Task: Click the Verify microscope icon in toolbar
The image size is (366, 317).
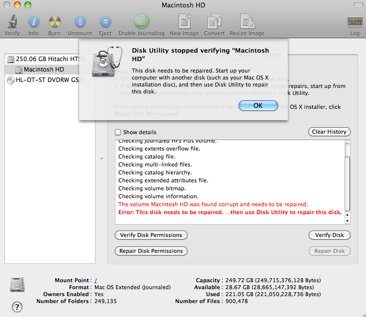Action: click(12, 22)
